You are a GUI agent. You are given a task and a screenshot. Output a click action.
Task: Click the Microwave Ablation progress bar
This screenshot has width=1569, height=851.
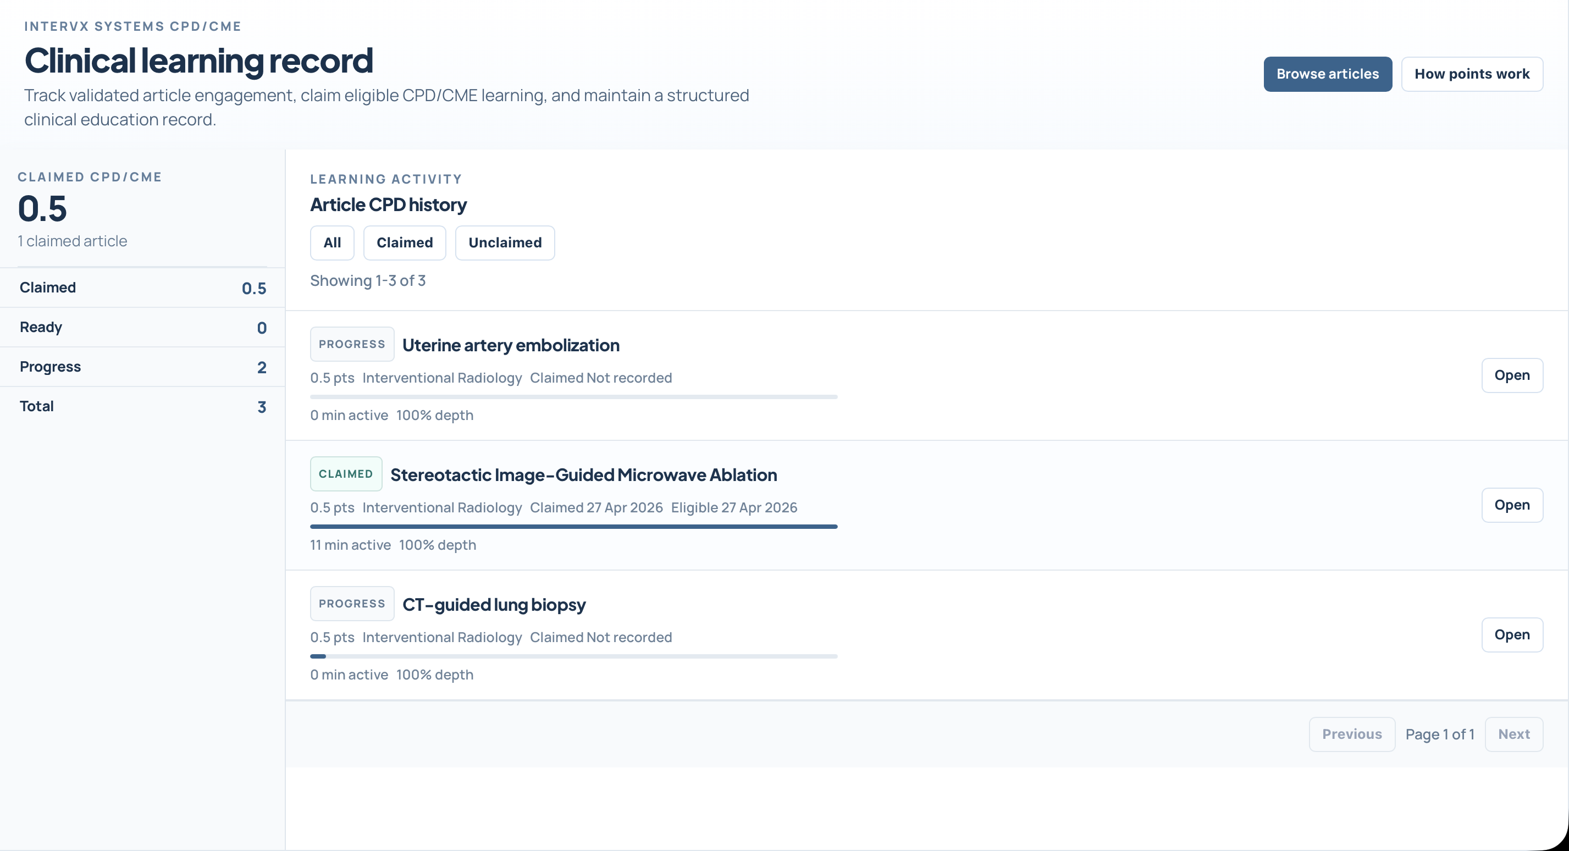tap(573, 526)
